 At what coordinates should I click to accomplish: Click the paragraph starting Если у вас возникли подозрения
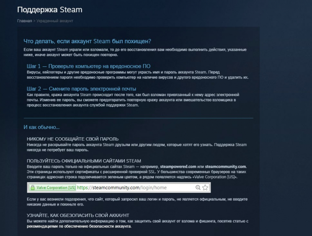coord(137,202)
